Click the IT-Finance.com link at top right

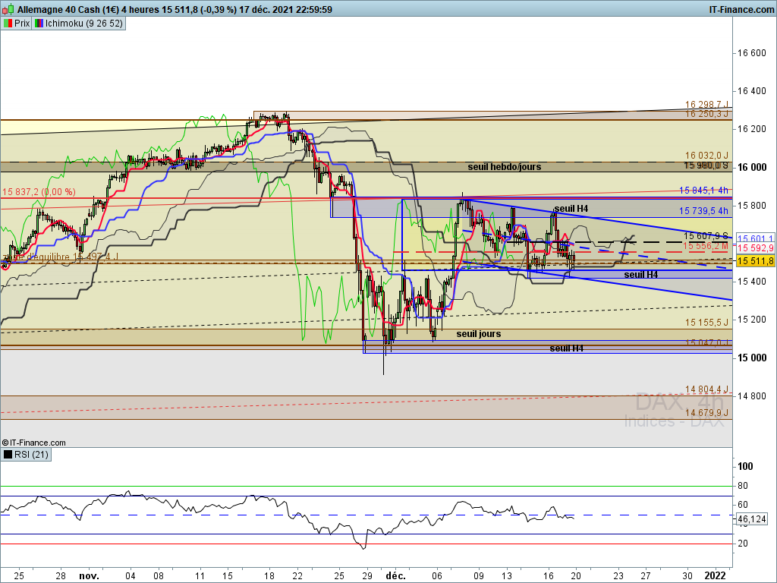(741, 9)
